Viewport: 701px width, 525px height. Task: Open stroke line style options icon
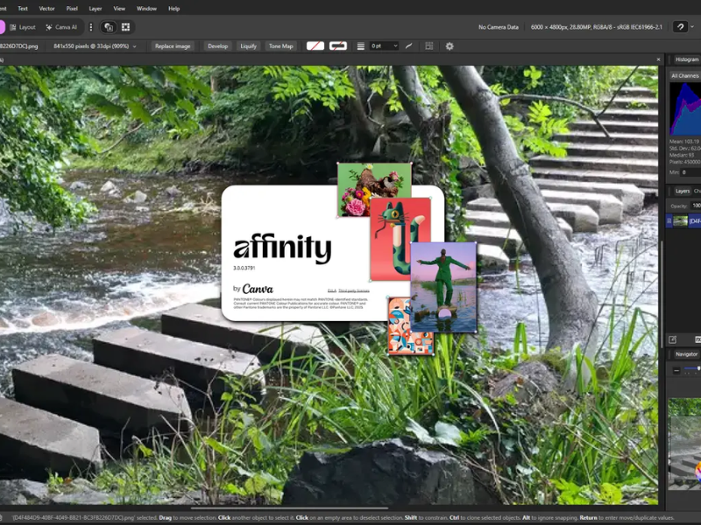point(360,45)
